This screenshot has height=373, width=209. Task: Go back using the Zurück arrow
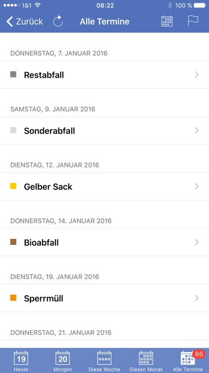24,21
